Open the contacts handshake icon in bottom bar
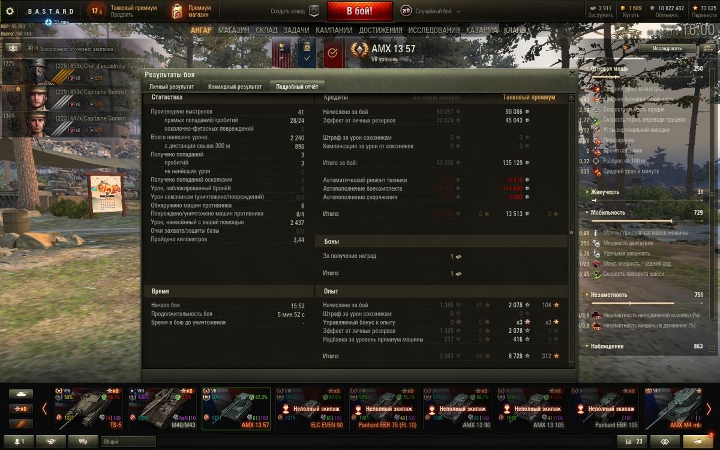Image resolution: width=720 pixels, height=450 pixels. pos(50,442)
